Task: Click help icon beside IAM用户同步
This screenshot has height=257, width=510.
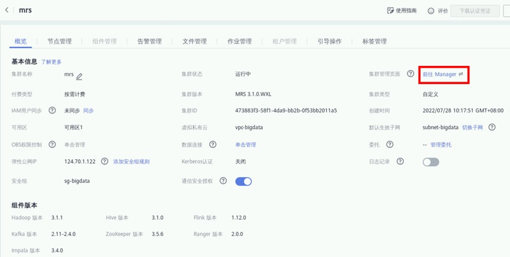Action: (52, 110)
